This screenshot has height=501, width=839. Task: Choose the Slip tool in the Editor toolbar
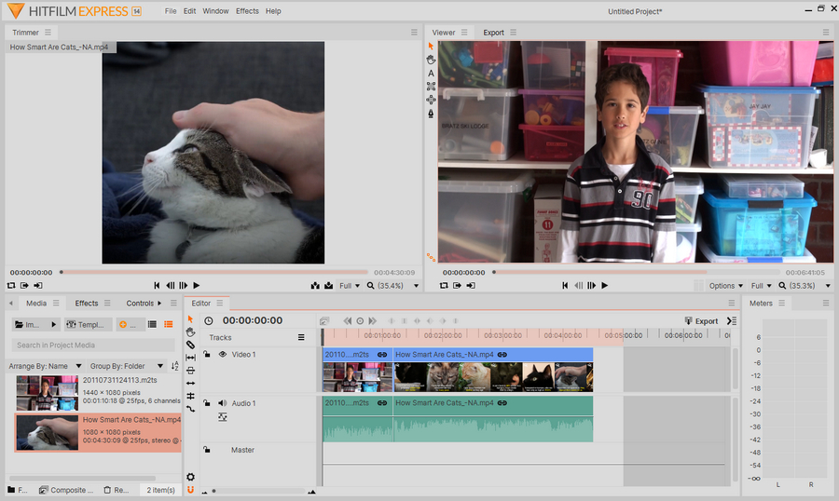point(190,358)
